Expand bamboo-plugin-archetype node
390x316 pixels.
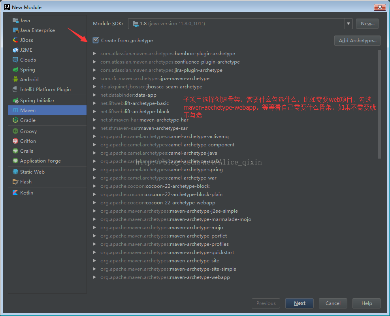coord(94,54)
